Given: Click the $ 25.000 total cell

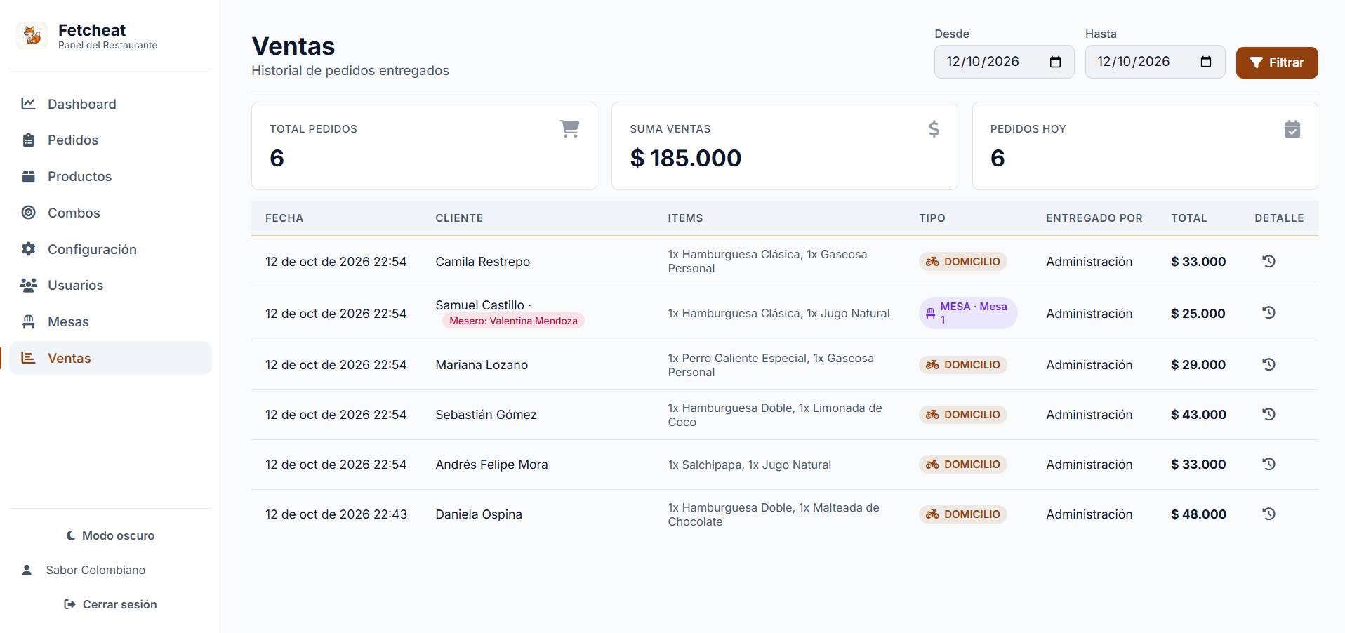Looking at the screenshot, I should point(1198,314).
